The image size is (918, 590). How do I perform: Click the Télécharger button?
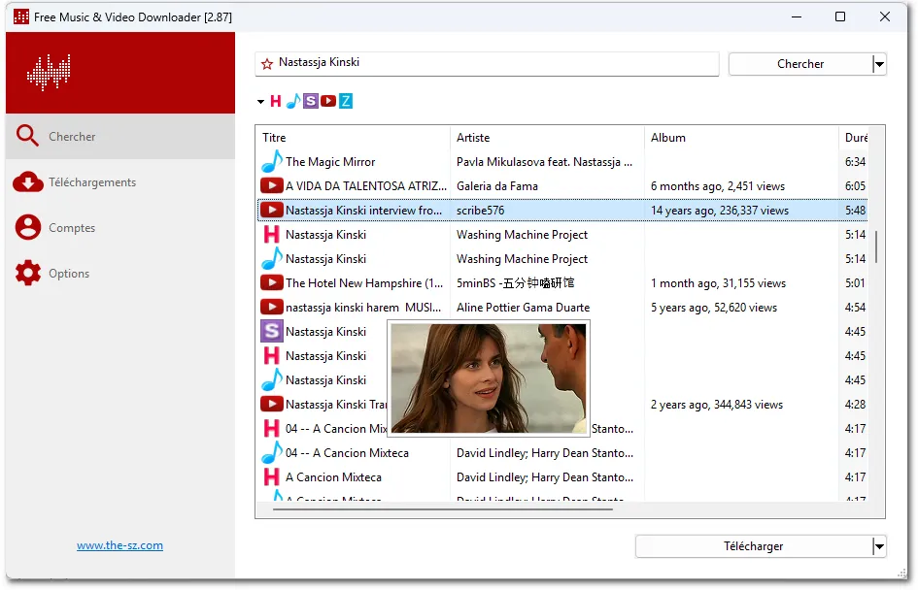tap(754, 546)
